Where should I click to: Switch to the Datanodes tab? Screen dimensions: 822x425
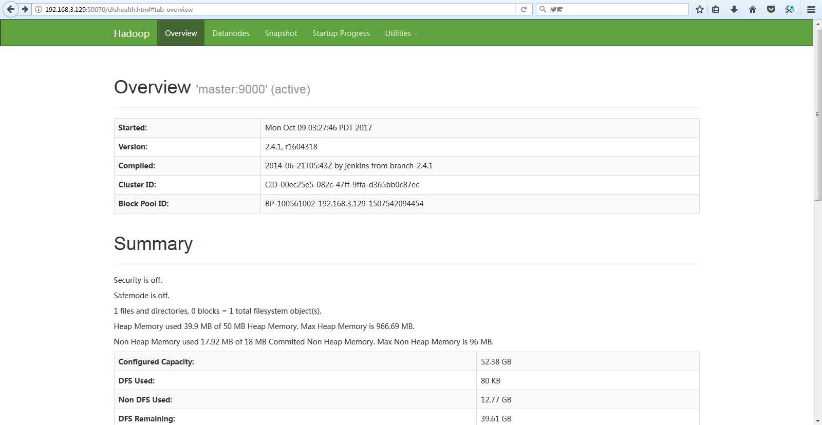231,33
